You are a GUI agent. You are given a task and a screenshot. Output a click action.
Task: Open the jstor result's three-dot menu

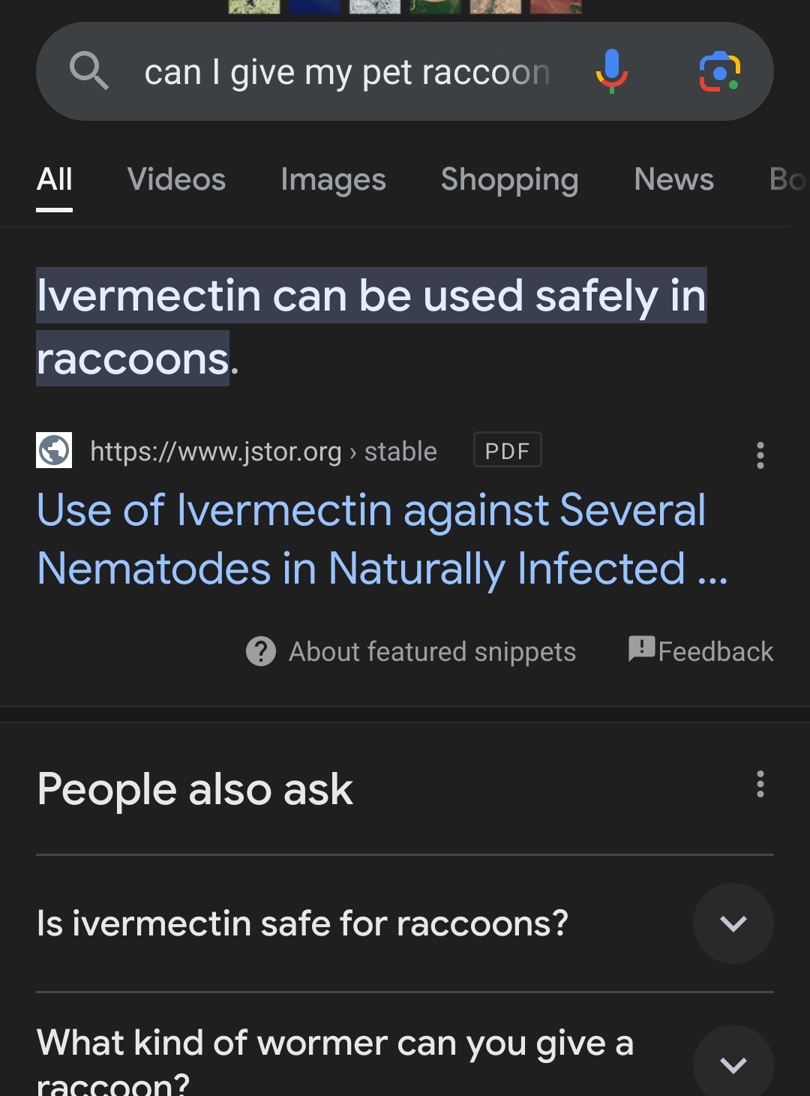click(x=760, y=455)
